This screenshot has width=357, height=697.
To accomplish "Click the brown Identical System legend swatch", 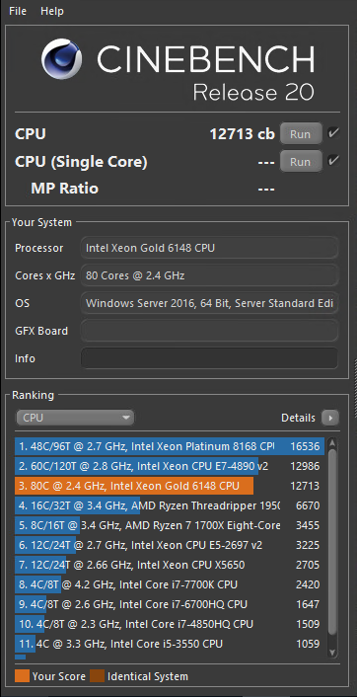I will point(97,676).
